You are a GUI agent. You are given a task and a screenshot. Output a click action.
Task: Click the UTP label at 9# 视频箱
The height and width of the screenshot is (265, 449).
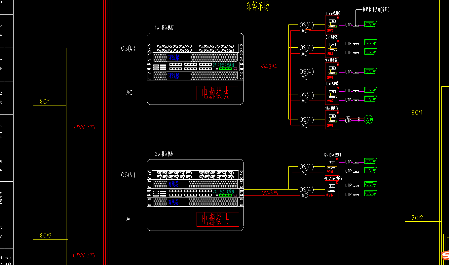click(x=349, y=72)
